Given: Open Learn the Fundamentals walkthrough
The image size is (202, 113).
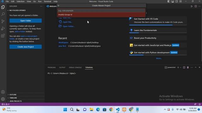Looking at the screenshot, I should [x=158, y=30].
